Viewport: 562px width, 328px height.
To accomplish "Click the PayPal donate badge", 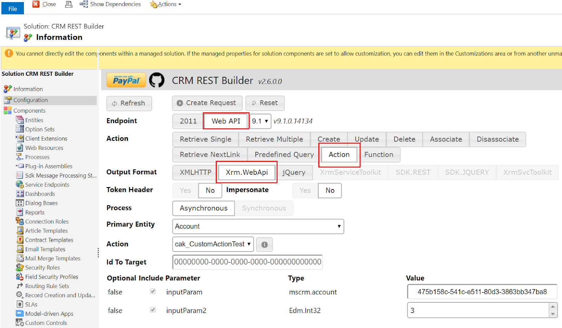I will click(x=126, y=80).
